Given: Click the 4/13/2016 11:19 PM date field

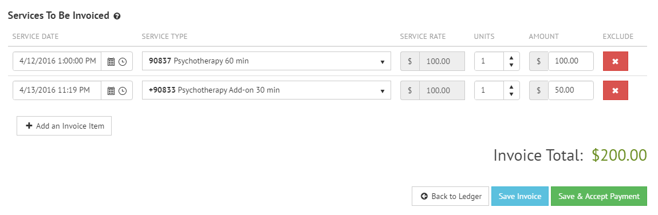Looking at the screenshot, I should [x=57, y=90].
